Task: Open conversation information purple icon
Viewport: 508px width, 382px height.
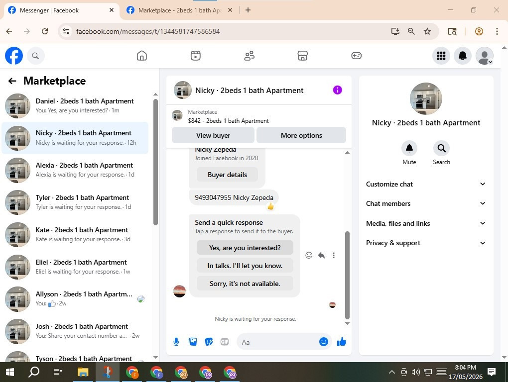Action: (x=337, y=90)
